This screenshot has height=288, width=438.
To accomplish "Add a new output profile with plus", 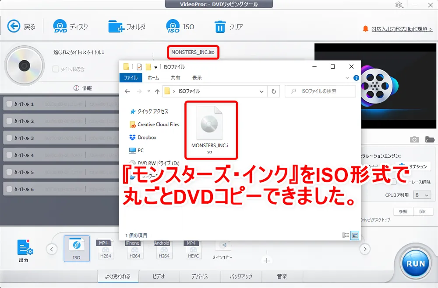I will [x=266, y=260].
